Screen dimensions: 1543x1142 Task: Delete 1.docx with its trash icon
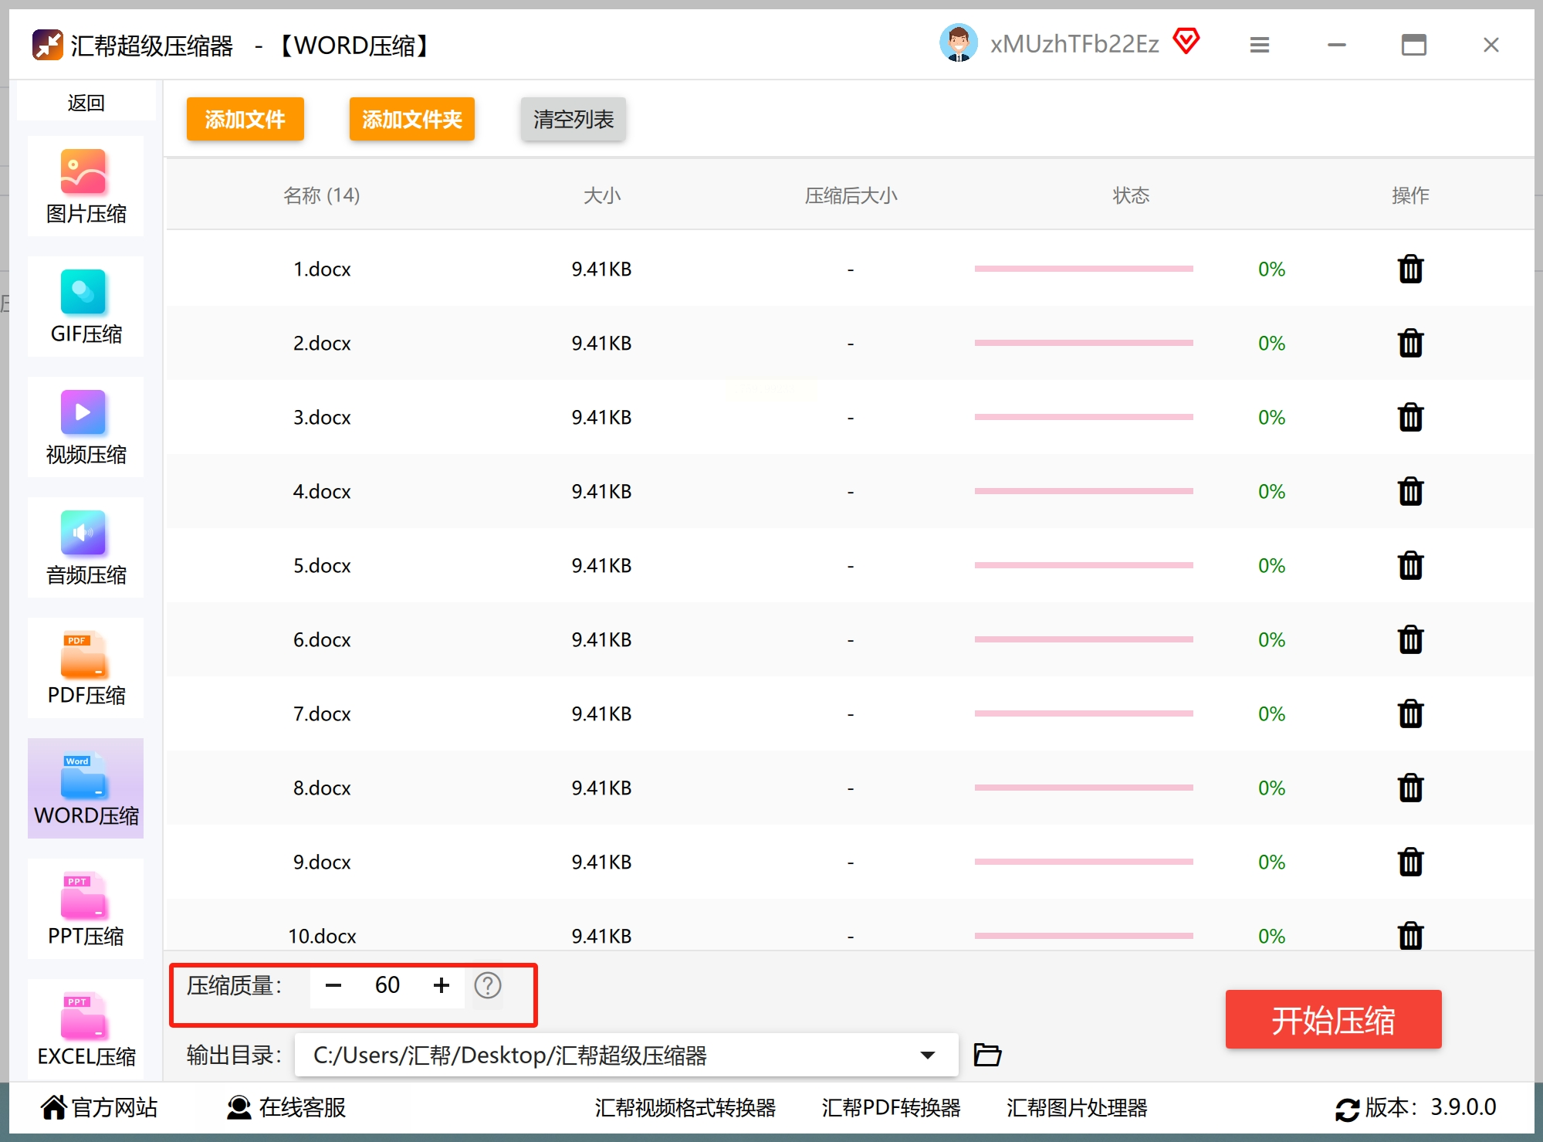(x=1409, y=269)
